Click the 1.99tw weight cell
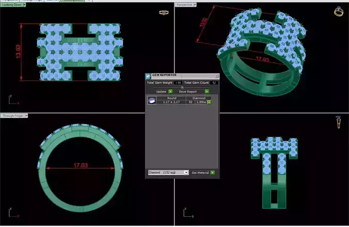This screenshot has width=349, height=227. tap(201, 102)
